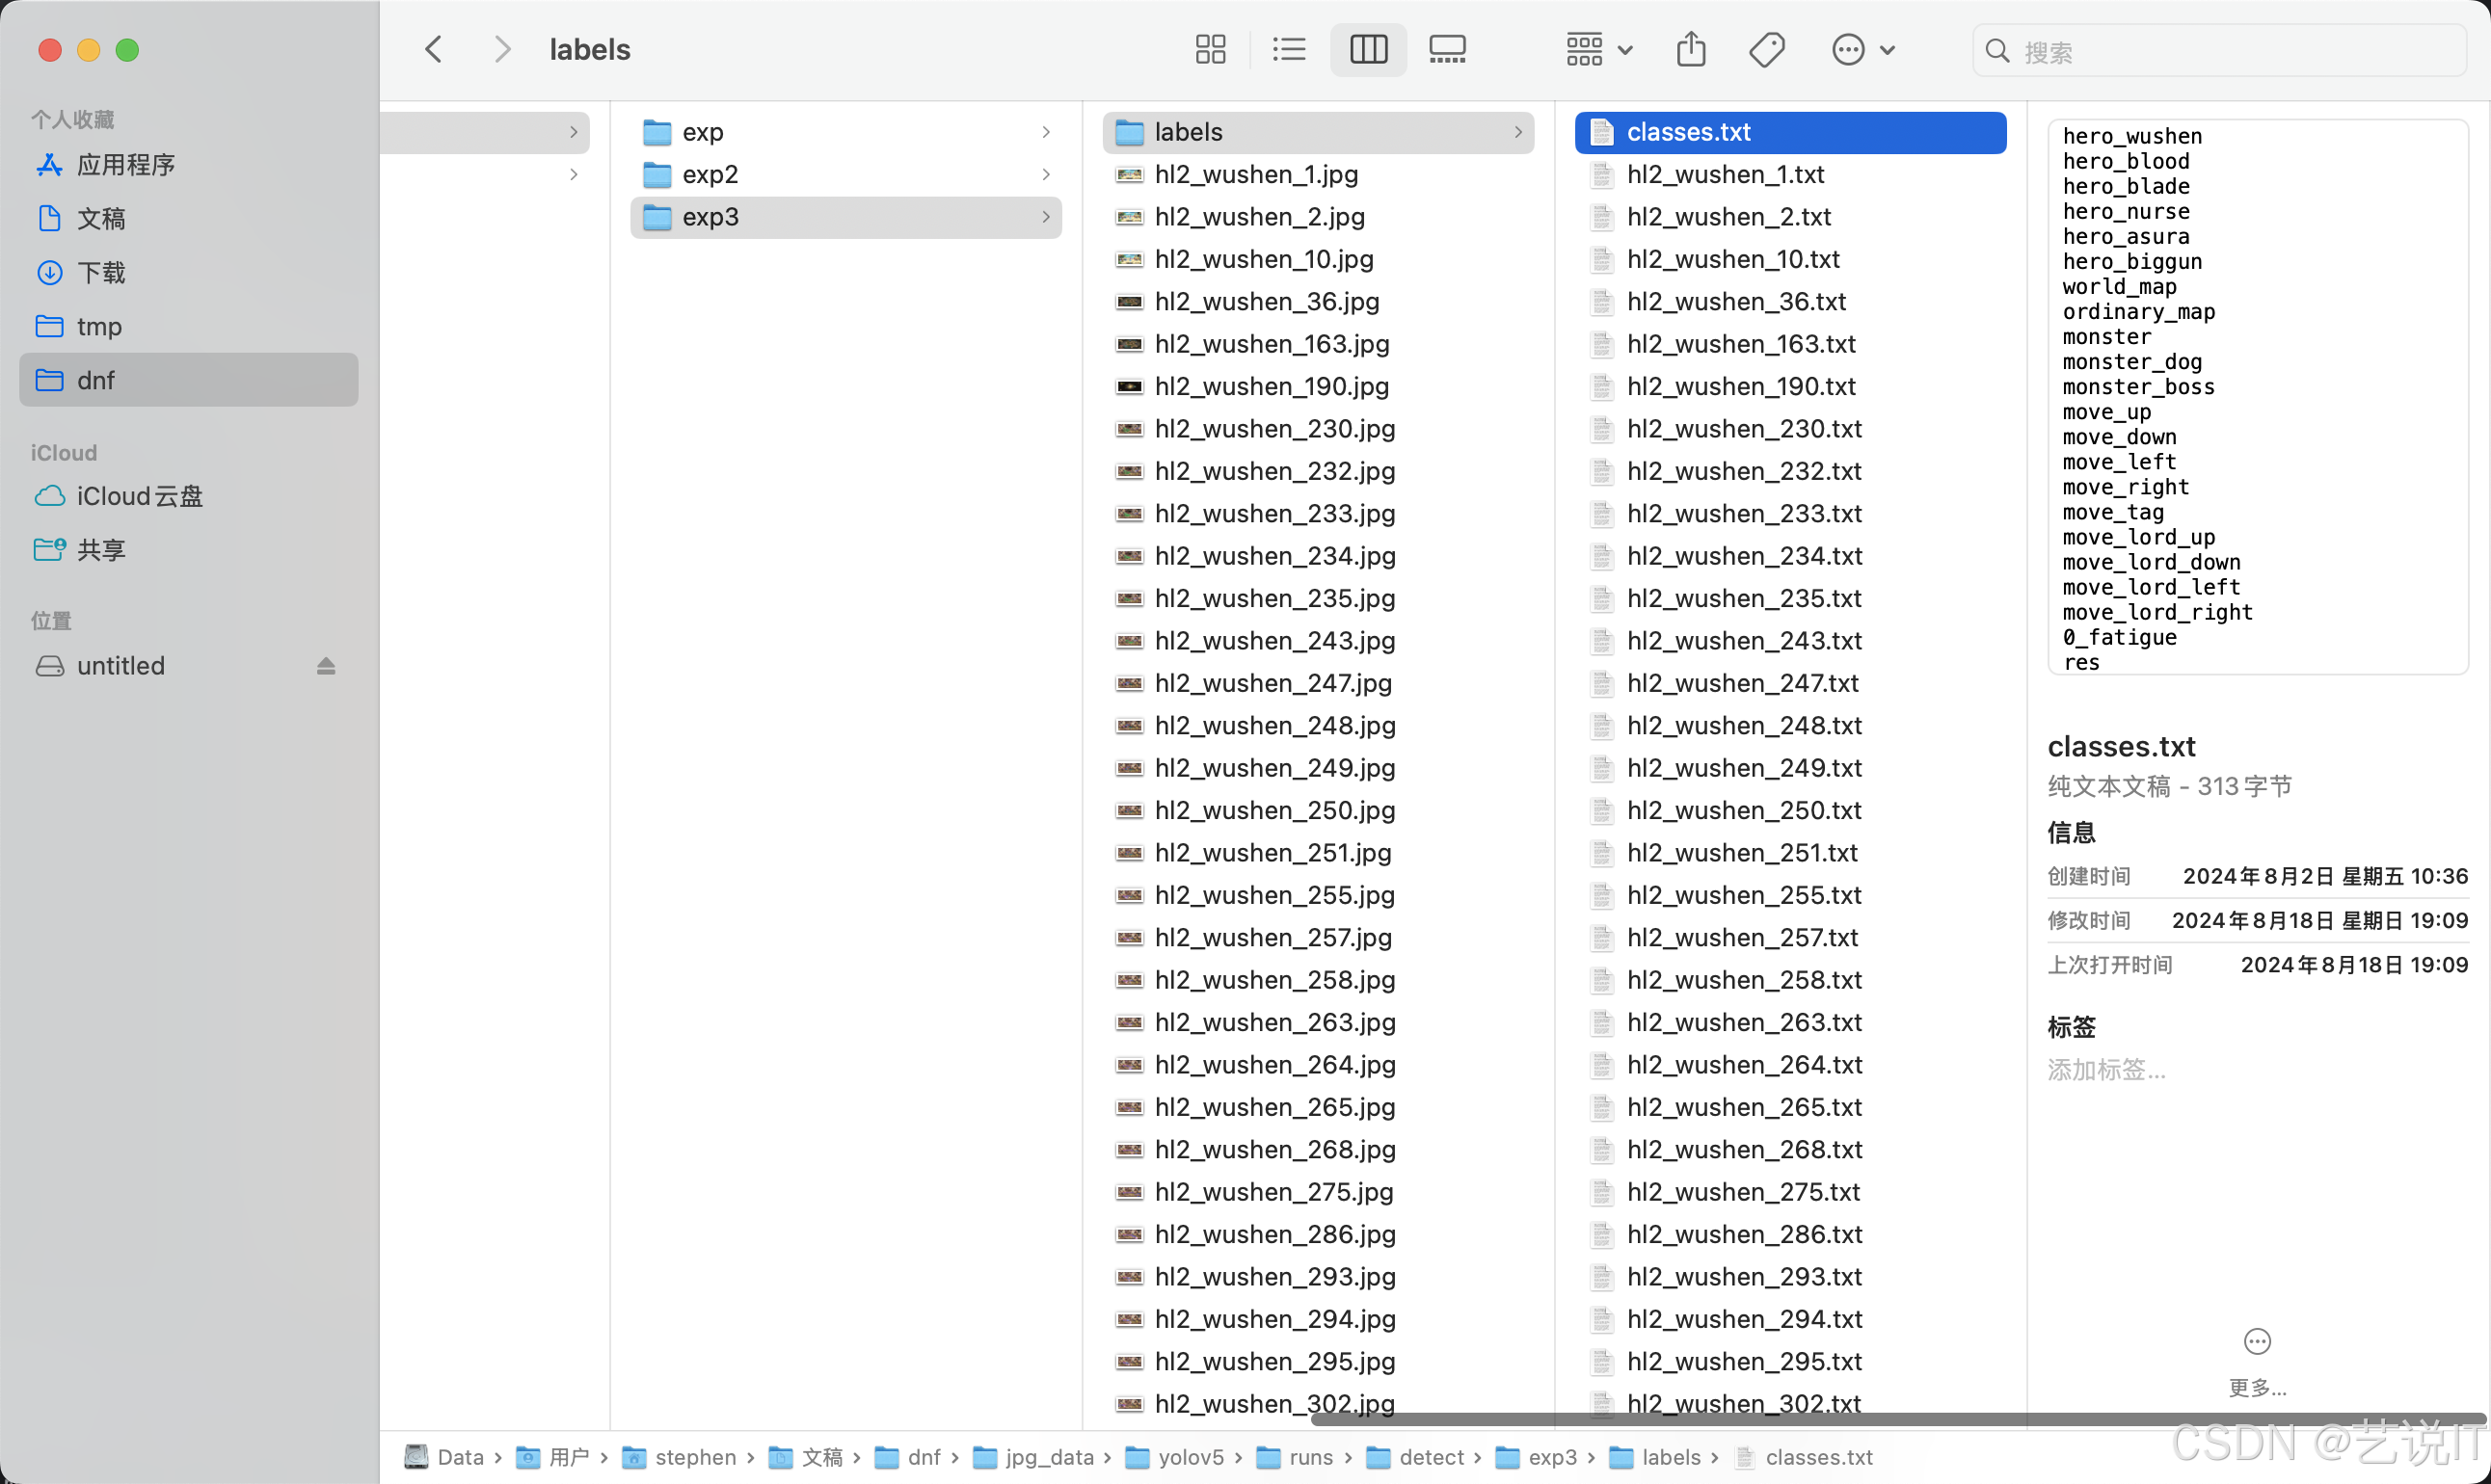
Task: Select iCloud云盘 in the sidebar
Action: (x=139, y=496)
